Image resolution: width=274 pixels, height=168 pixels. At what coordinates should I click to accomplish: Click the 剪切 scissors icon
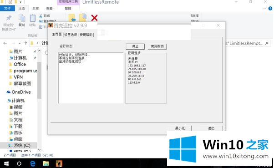[41, 16]
